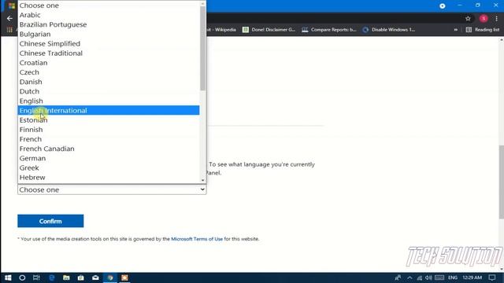This screenshot has height=283, width=504.
Task: Bookmark this page with the star icon
Action: 468,19
